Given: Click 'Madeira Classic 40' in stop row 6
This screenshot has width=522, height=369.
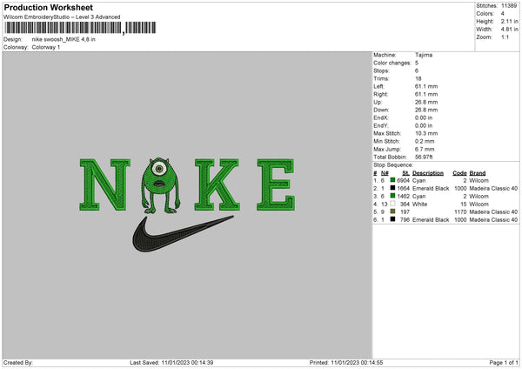Looking at the screenshot, I should pyautogui.click(x=493, y=219).
